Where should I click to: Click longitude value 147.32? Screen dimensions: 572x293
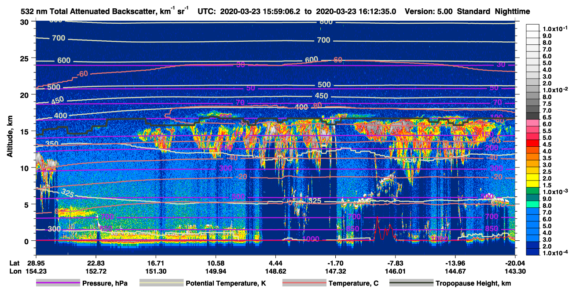[x=336, y=271]
